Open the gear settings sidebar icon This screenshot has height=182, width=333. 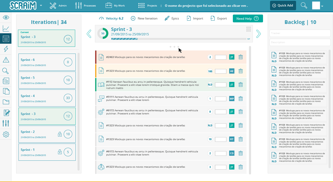click(6, 134)
